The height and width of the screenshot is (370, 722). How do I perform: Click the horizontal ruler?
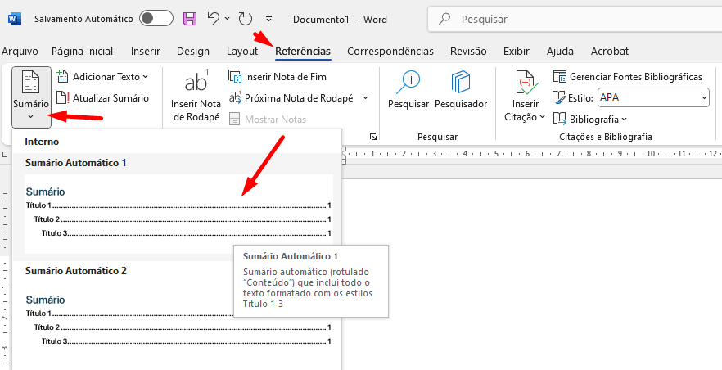532,154
